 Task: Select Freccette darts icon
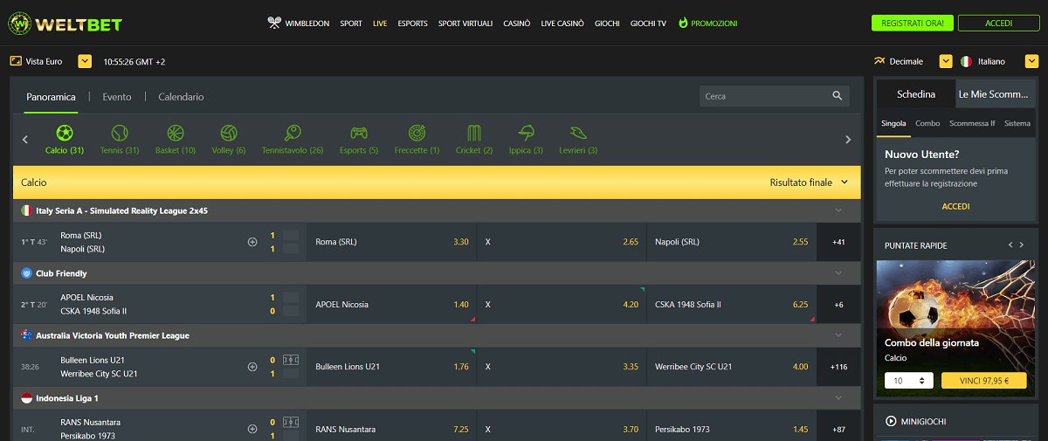click(417, 134)
